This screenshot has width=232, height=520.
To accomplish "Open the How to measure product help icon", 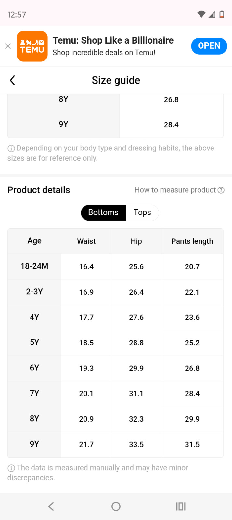I will 221,190.
